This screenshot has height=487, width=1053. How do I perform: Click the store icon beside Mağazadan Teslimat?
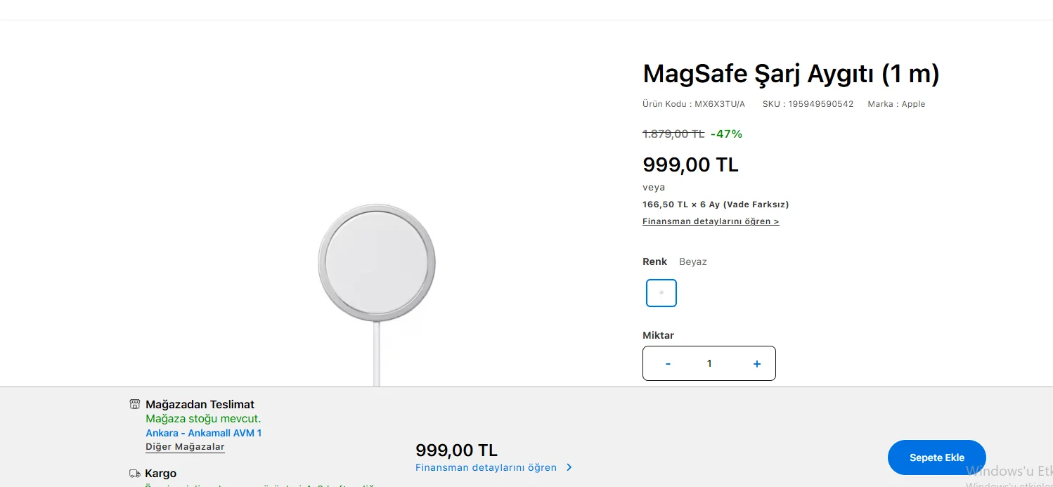click(x=135, y=404)
